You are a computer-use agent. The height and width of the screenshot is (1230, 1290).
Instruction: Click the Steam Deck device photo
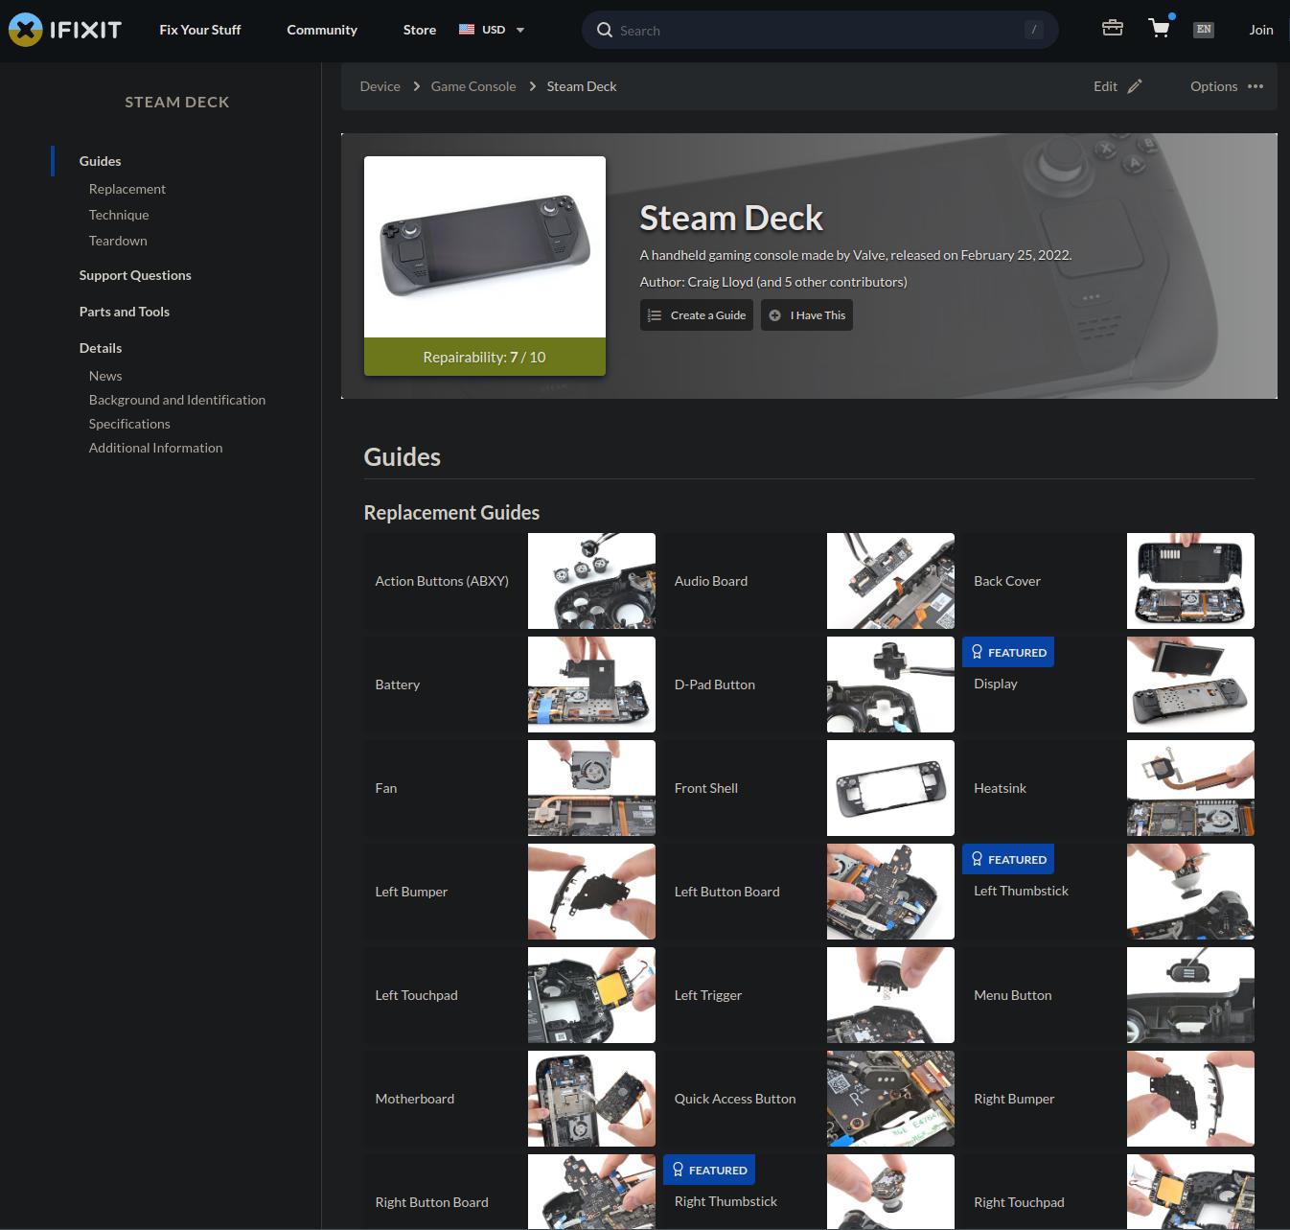pyautogui.click(x=485, y=247)
